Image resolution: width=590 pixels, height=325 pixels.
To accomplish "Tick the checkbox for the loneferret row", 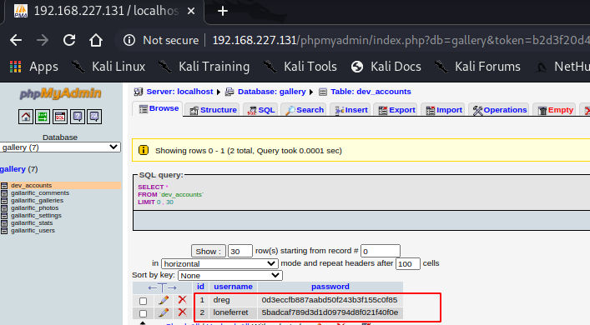I will [143, 313].
